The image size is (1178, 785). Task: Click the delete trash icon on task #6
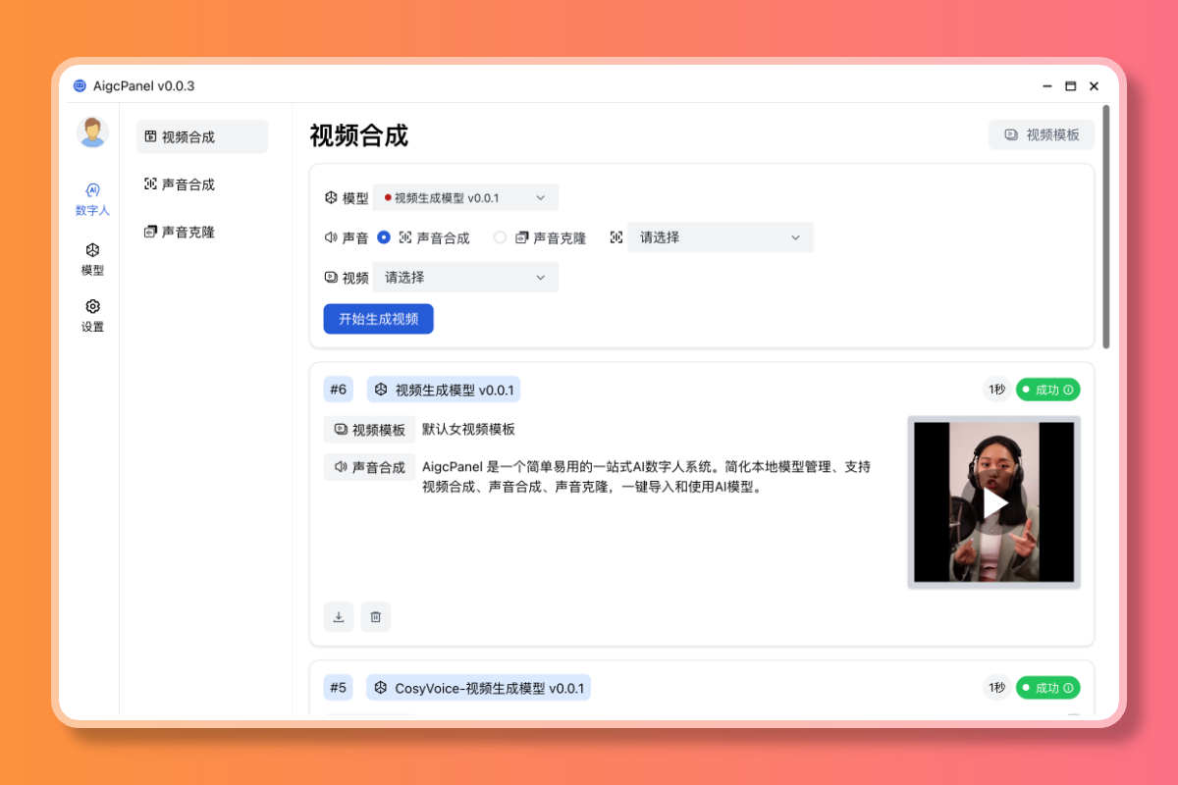[x=376, y=616]
